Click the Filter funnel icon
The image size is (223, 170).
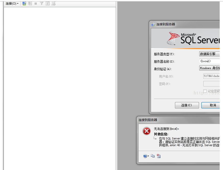[42, 3]
